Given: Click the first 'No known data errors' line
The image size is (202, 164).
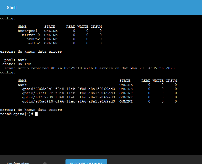Looking at the screenshot, I should click(x=31, y=52).
